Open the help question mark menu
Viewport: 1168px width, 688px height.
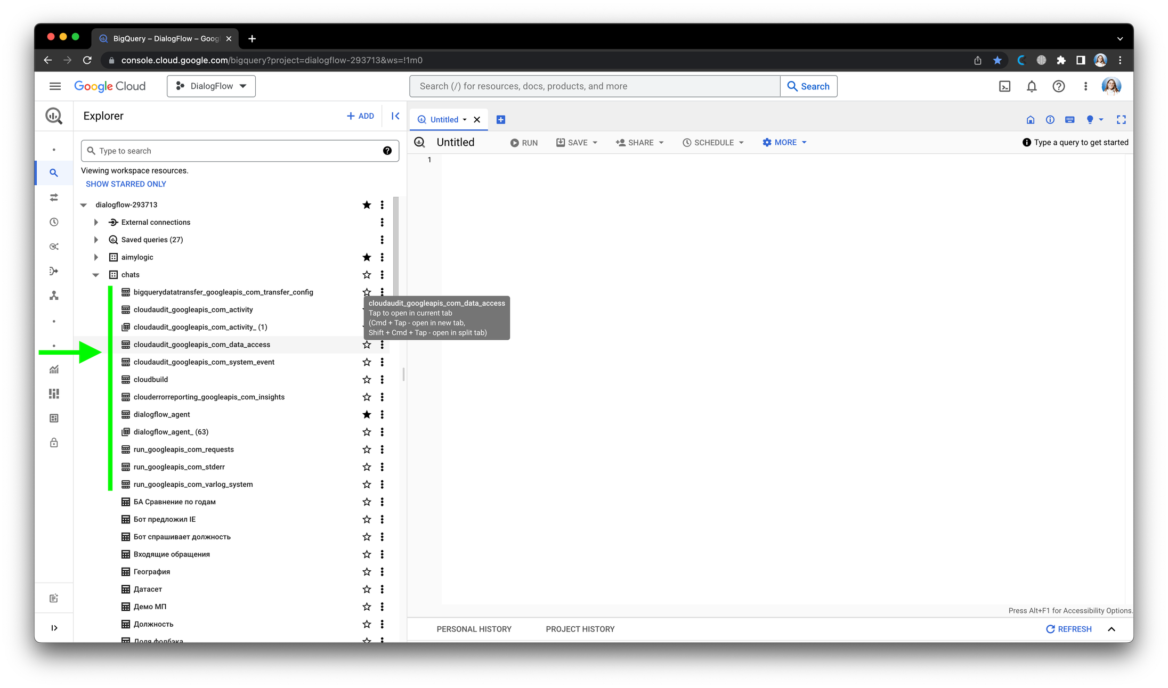(x=1058, y=86)
